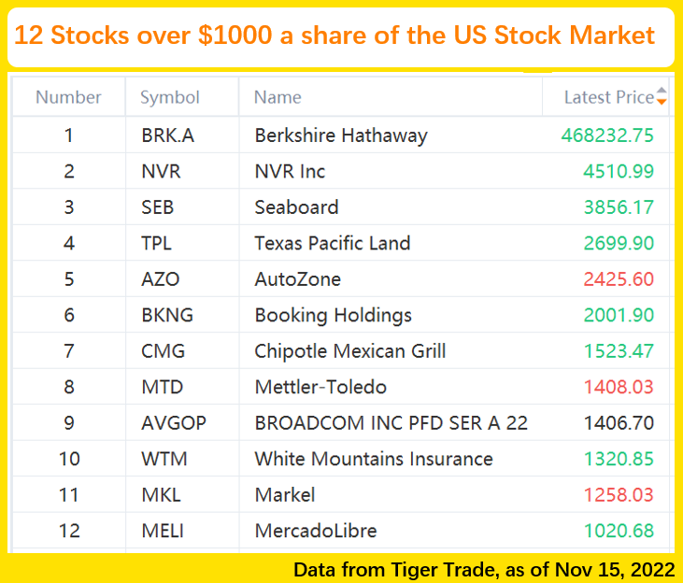Select the CMG ticker symbol
Image resolution: width=683 pixels, height=583 pixels.
coord(164,351)
